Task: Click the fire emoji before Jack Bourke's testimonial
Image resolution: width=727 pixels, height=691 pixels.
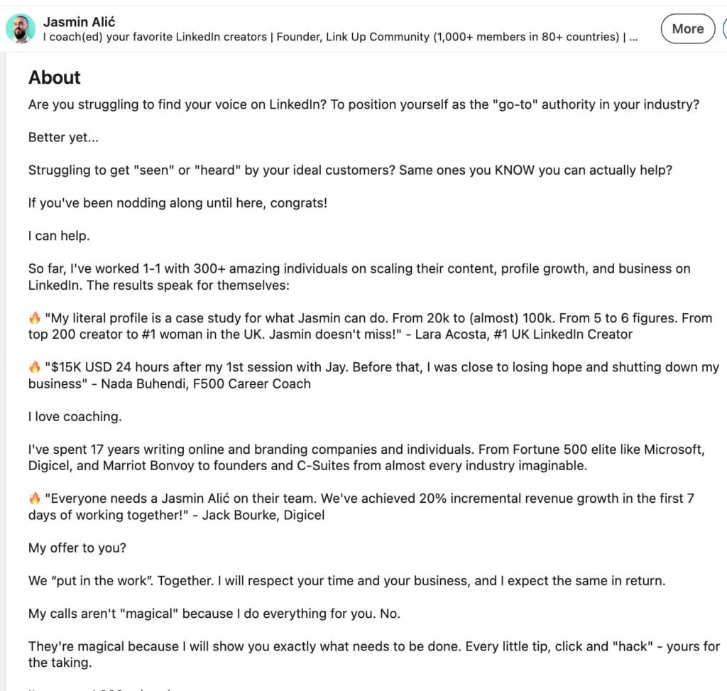Action: [x=35, y=499]
